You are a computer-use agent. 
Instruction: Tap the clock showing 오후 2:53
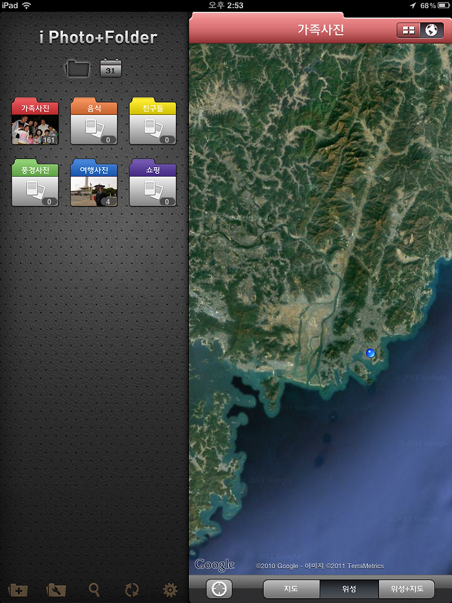coord(226,6)
